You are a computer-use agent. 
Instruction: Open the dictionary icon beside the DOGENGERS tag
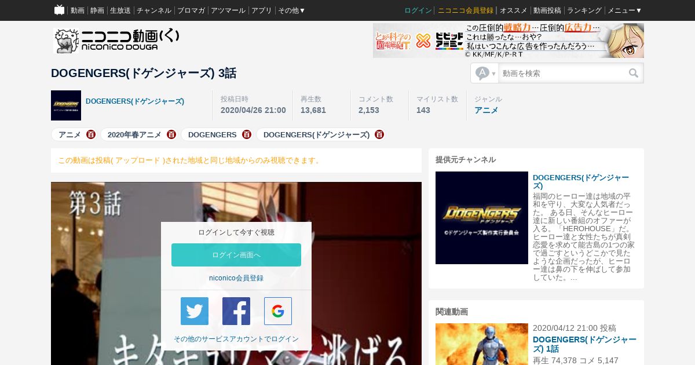247,134
